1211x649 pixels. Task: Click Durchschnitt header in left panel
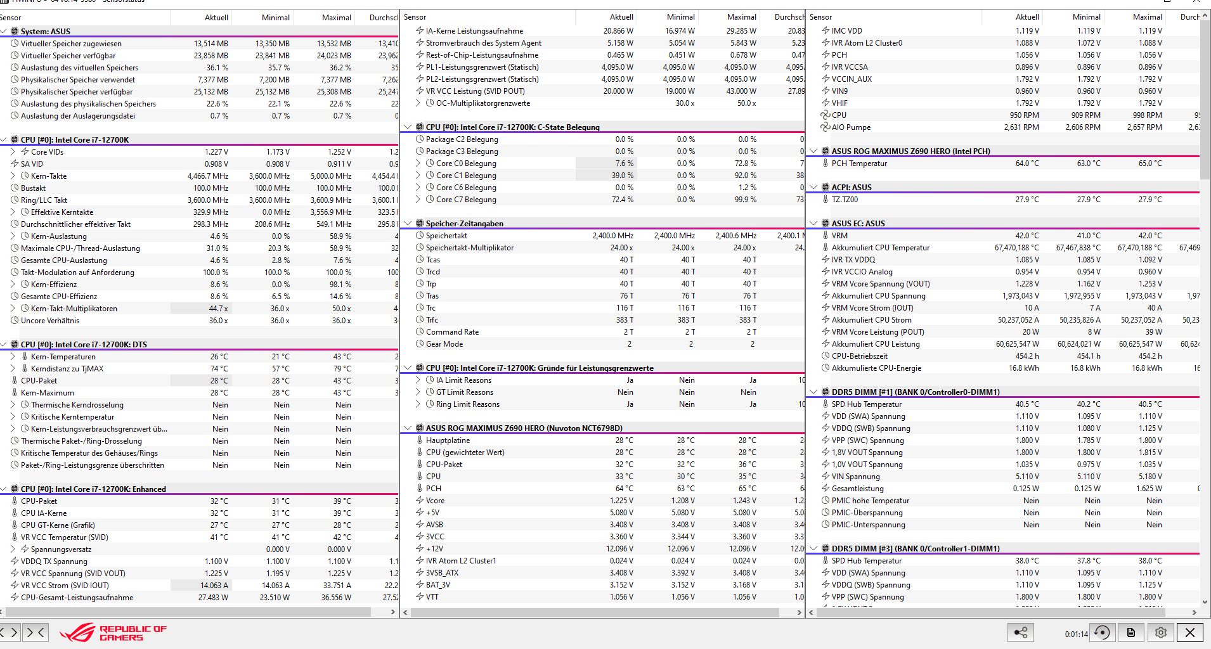point(384,17)
